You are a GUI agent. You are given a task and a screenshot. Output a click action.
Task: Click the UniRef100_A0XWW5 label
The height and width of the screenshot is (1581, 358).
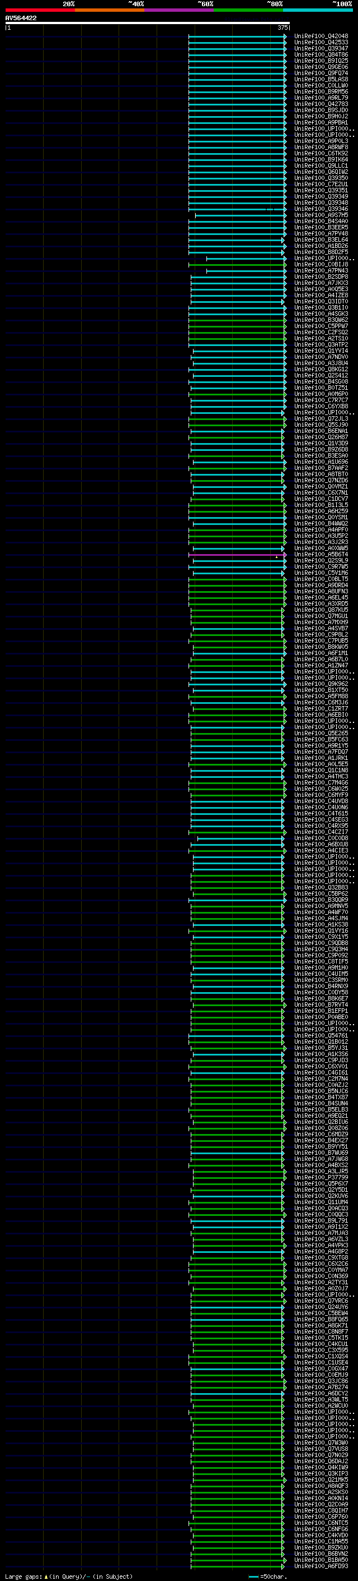(321, 548)
